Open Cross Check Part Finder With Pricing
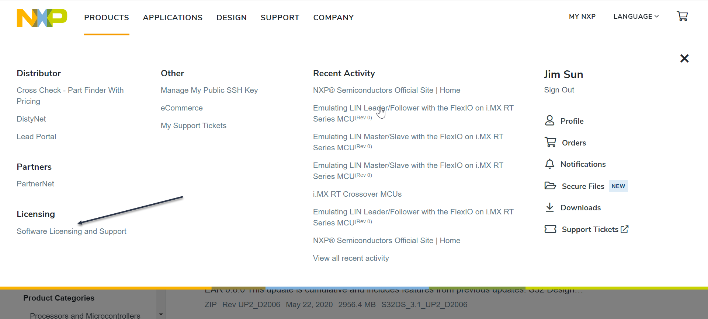 pos(70,96)
